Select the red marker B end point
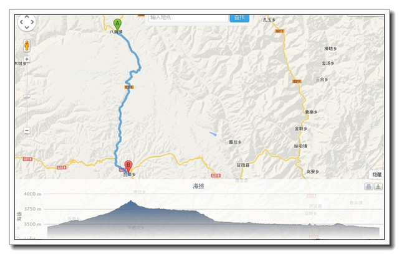This screenshot has height=254, width=399. click(128, 166)
